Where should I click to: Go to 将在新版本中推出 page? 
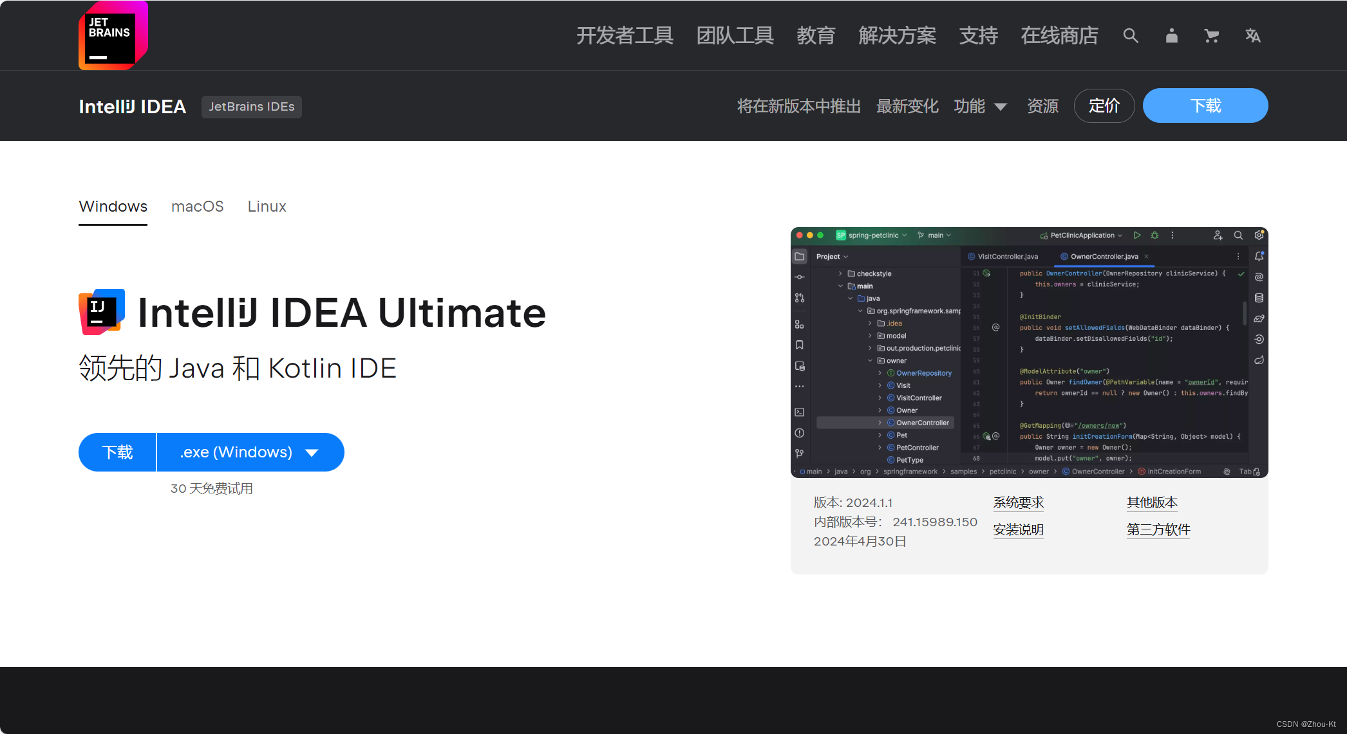[798, 106]
